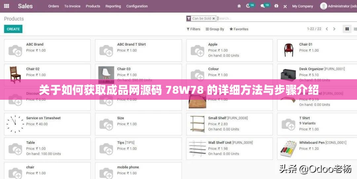This screenshot has height=179, width=357.
Task: Switch to list view
Action: (x=355, y=29)
